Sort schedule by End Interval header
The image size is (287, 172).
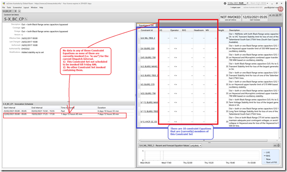pyautogui.click(x=37, y=107)
